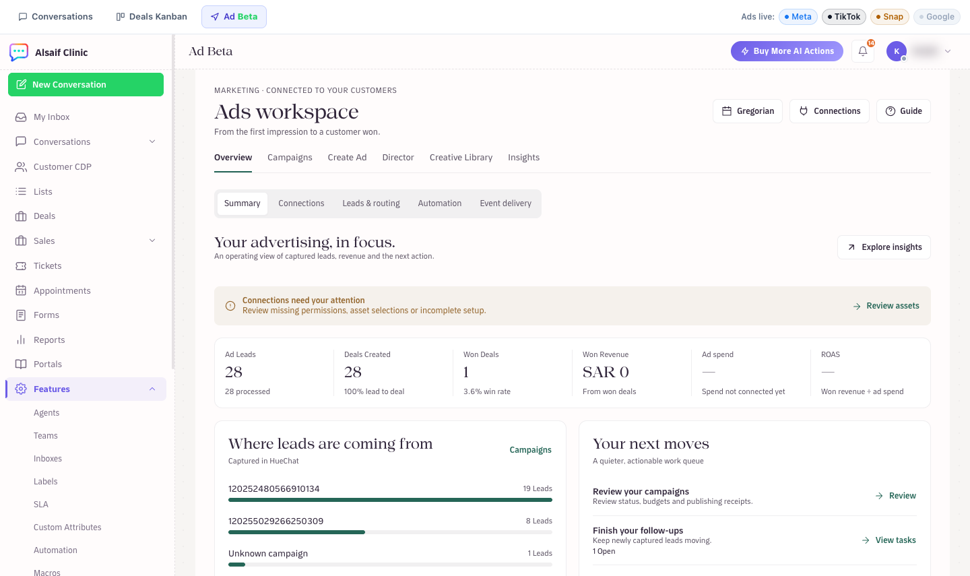The height and width of the screenshot is (576, 970).
Task: Toggle the Meta ads live pill
Action: tap(798, 17)
